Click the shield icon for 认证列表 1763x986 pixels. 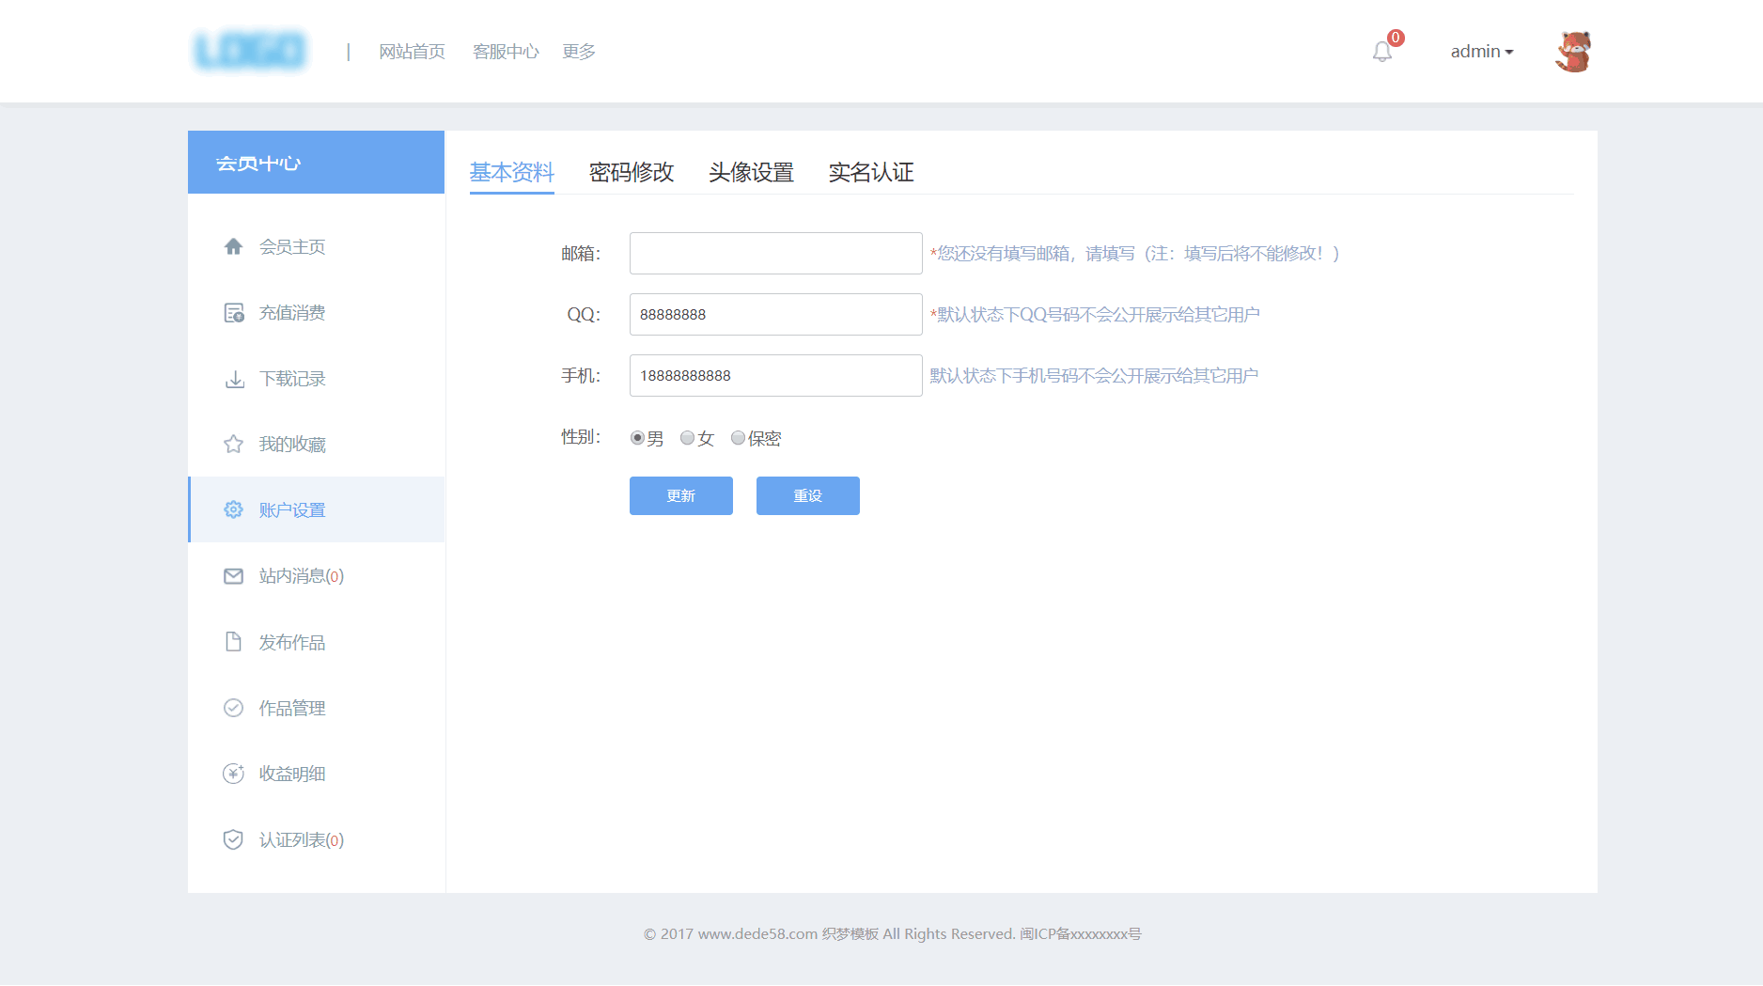pyautogui.click(x=234, y=839)
